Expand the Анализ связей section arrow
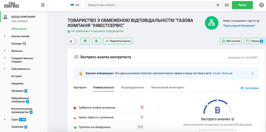 5,36
